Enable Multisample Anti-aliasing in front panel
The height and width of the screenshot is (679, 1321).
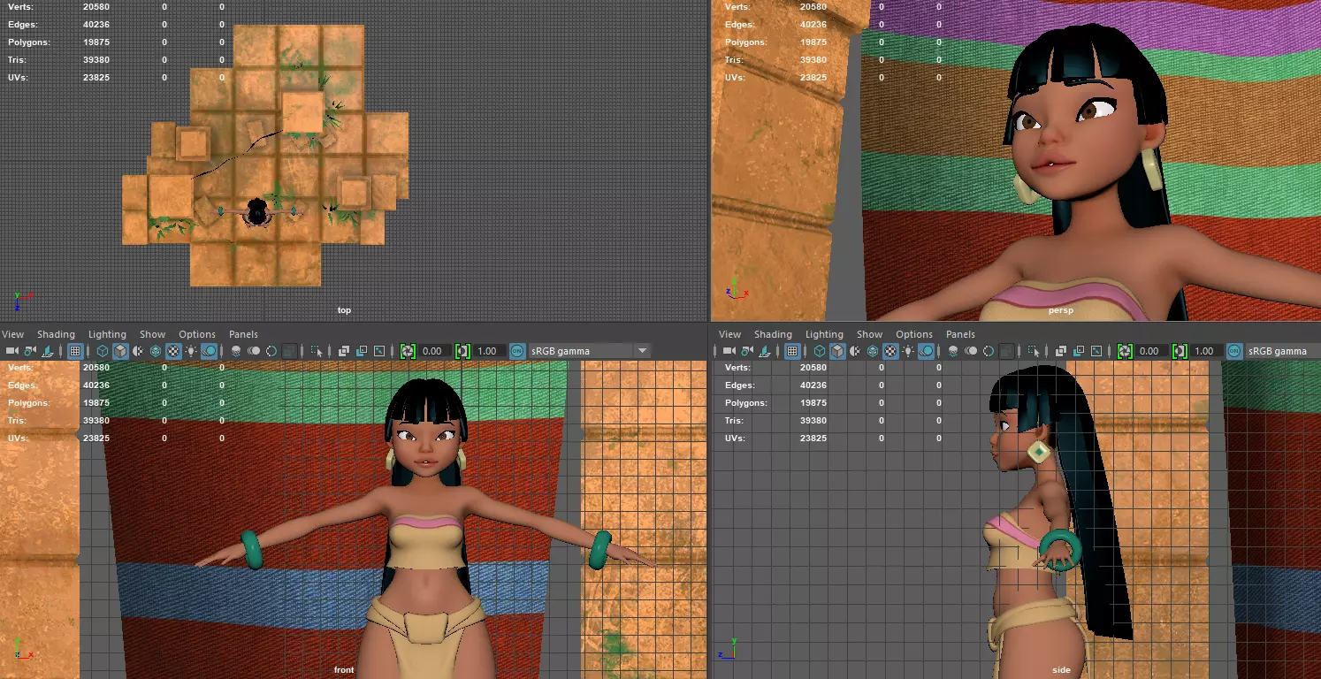click(271, 351)
